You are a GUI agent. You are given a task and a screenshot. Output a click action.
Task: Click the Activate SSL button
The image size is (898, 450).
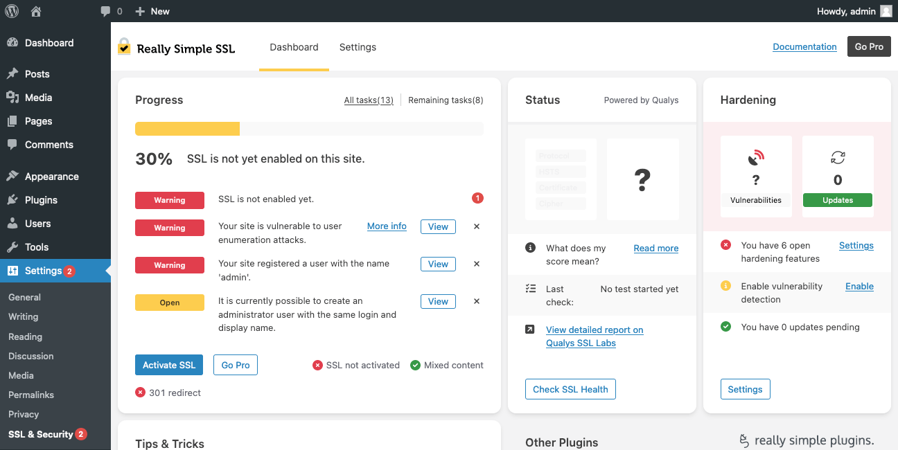tap(169, 365)
